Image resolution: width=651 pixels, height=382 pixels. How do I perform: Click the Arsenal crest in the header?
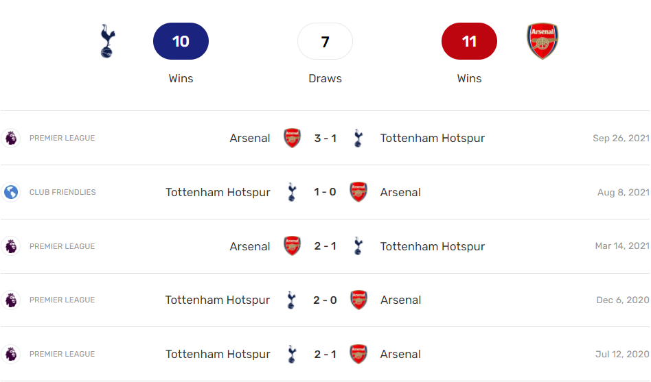542,41
